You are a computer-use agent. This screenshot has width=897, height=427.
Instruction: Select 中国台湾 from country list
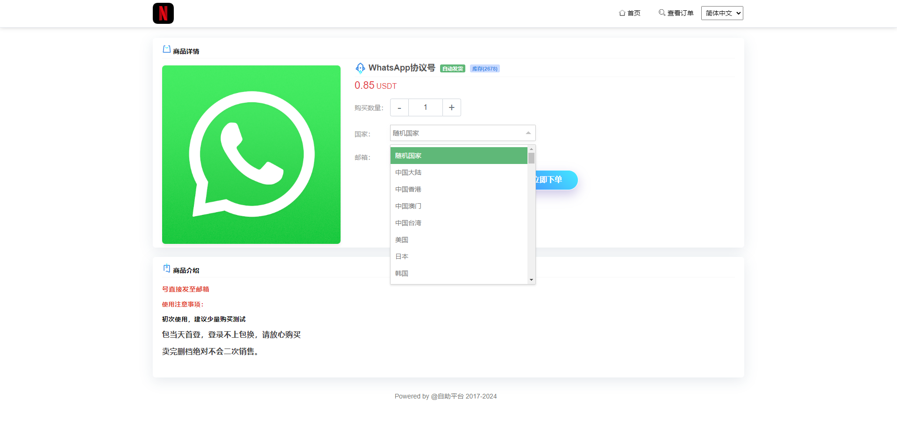459,223
